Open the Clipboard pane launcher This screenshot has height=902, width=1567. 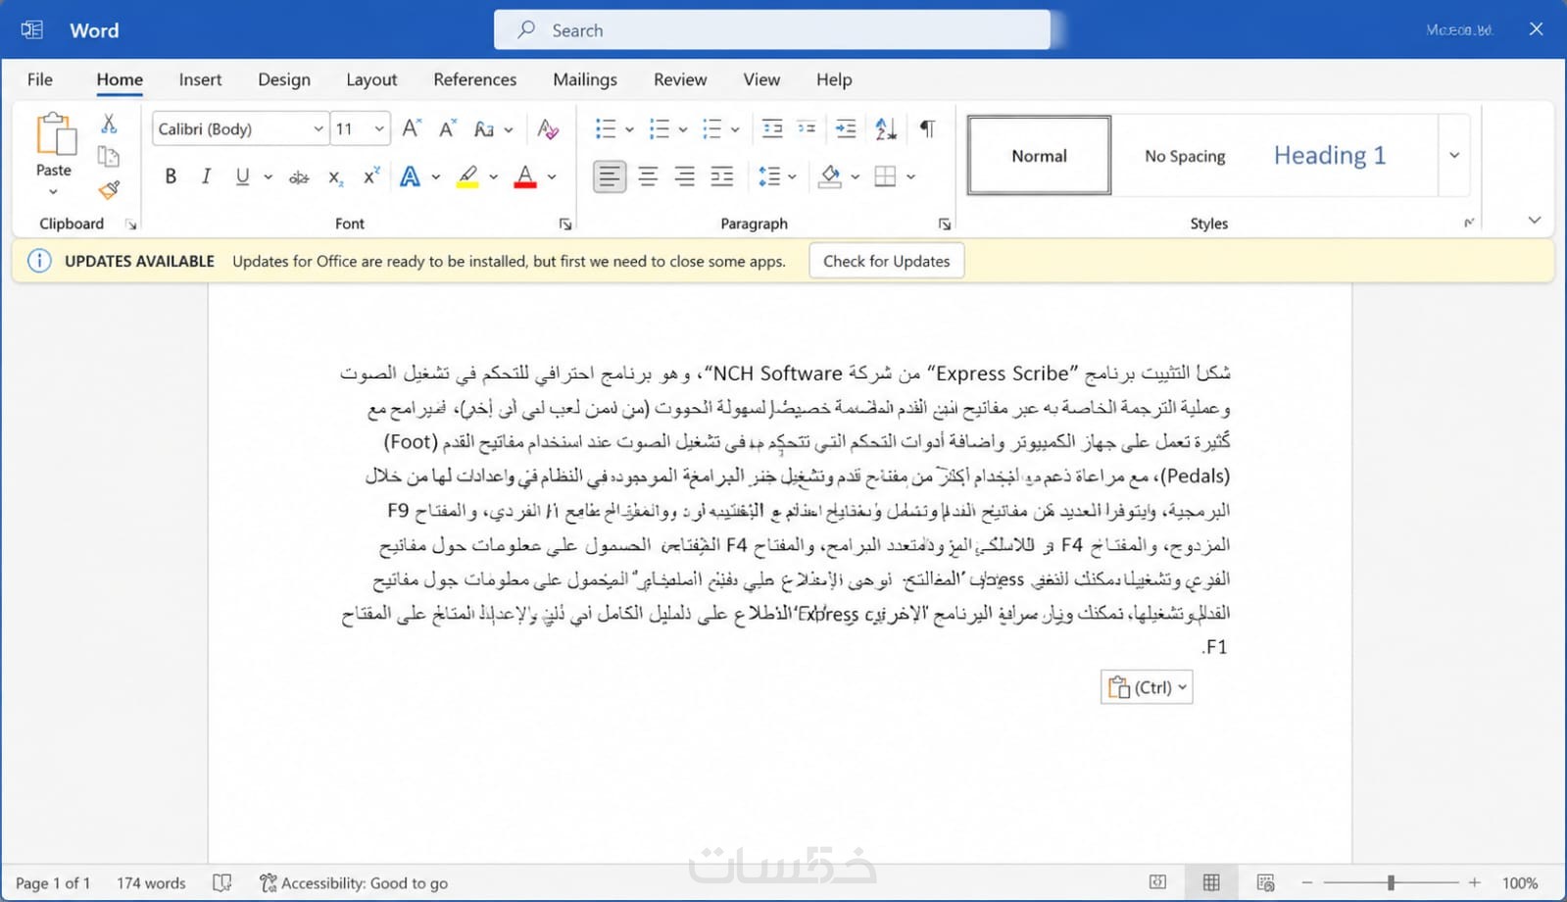click(131, 225)
